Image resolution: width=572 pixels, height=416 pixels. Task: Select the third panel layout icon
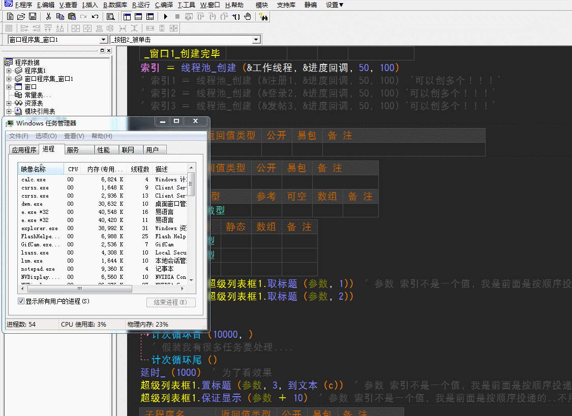click(x=150, y=16)
